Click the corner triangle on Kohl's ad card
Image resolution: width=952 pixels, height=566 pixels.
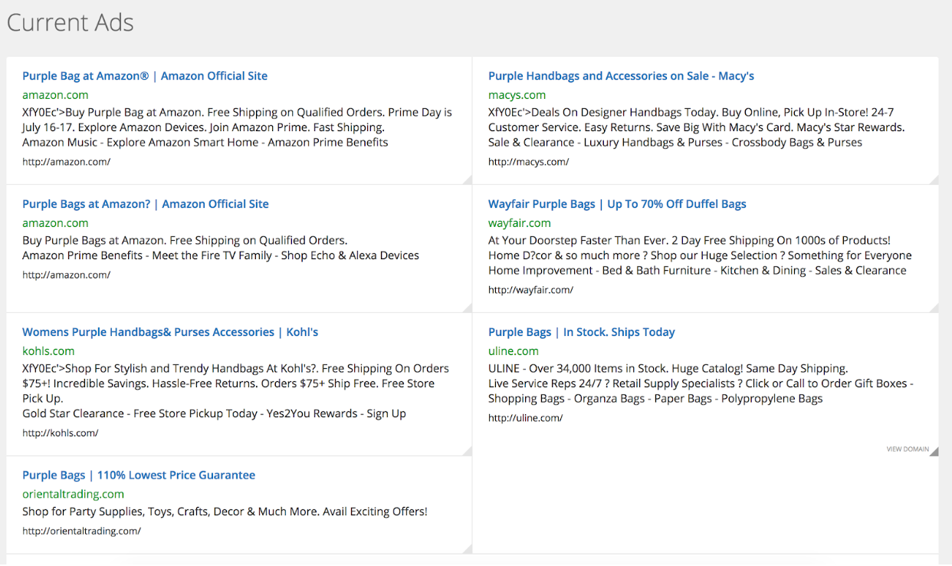tap(468, 452)
